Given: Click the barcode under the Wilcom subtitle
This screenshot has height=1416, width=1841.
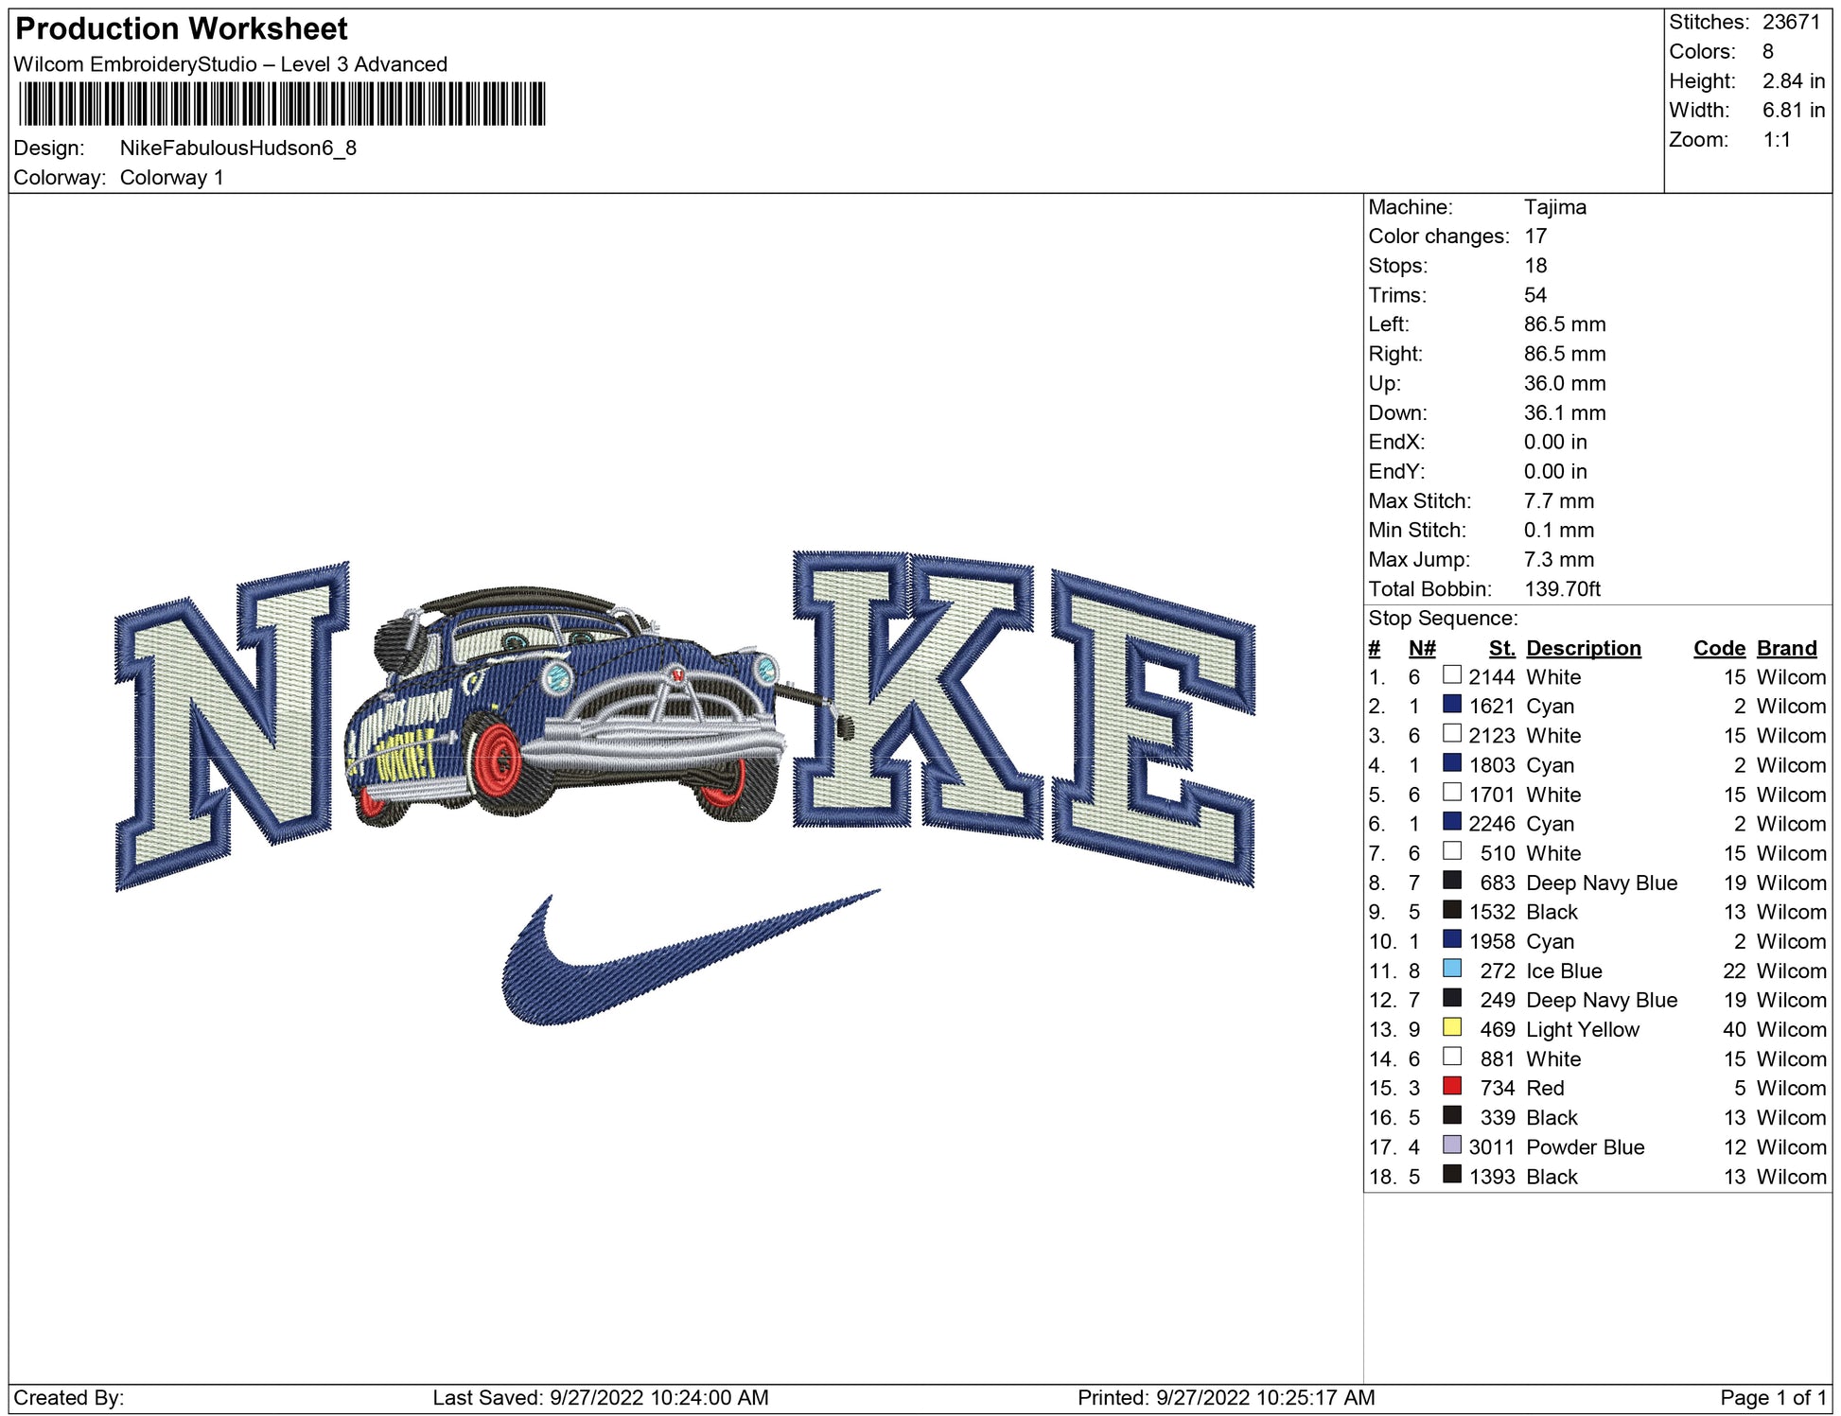Looking at the screenshot, I should point(282,104).
